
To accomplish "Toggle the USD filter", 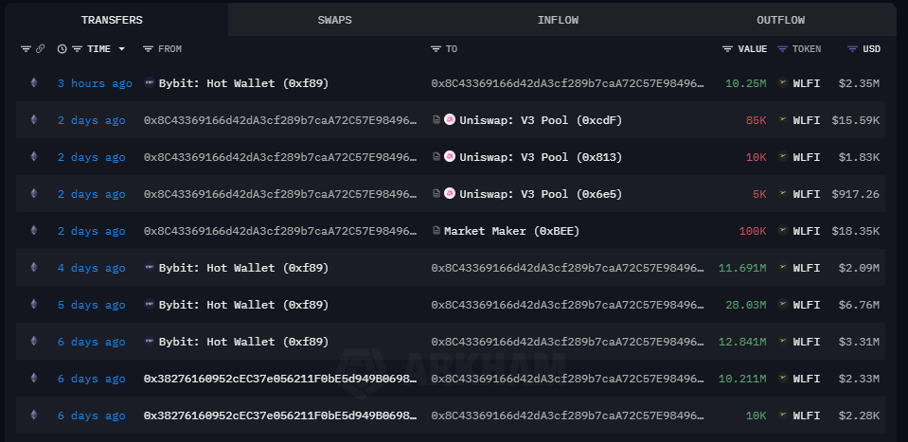I will (x=852, y=49).
